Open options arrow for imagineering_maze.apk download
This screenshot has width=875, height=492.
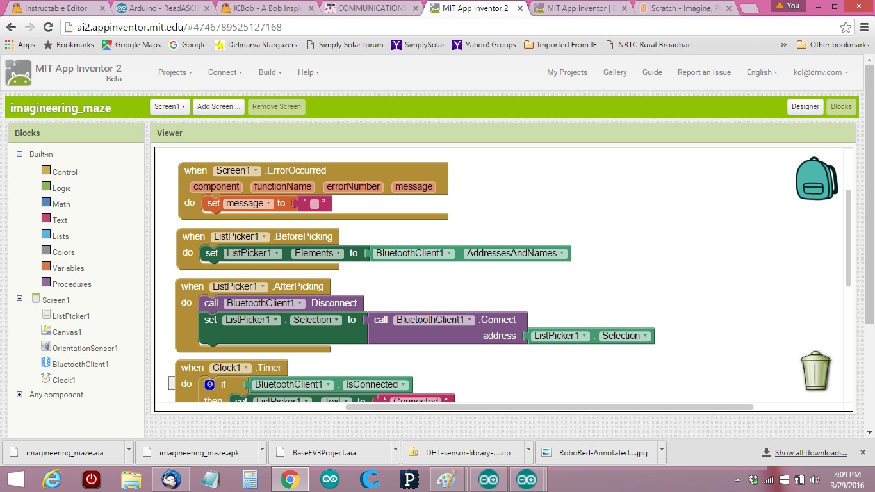pyautogui.click(x=261, y=452)
